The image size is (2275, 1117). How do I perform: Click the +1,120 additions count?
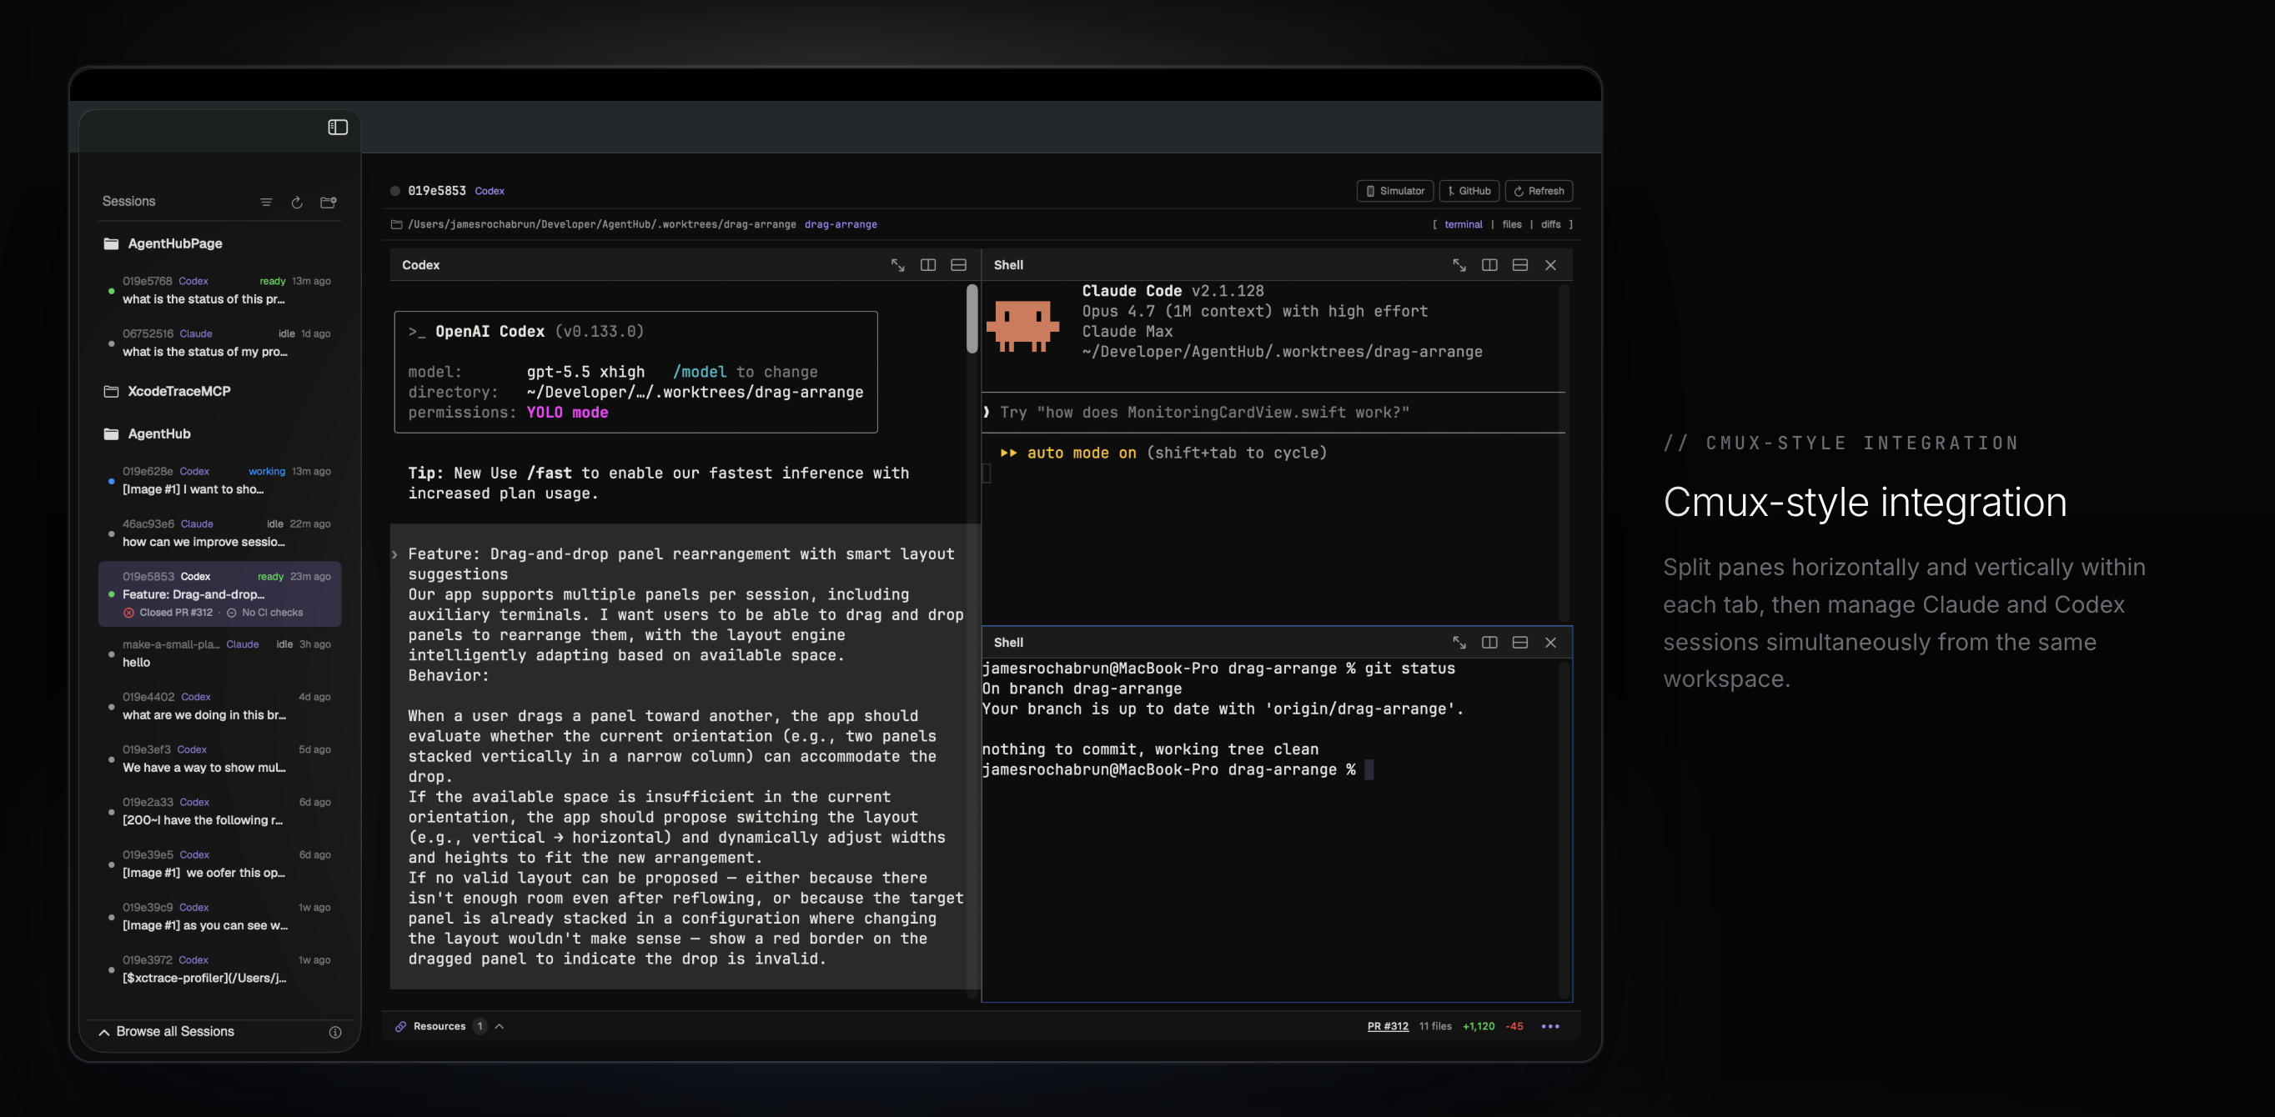(x=1479, y=1026)
